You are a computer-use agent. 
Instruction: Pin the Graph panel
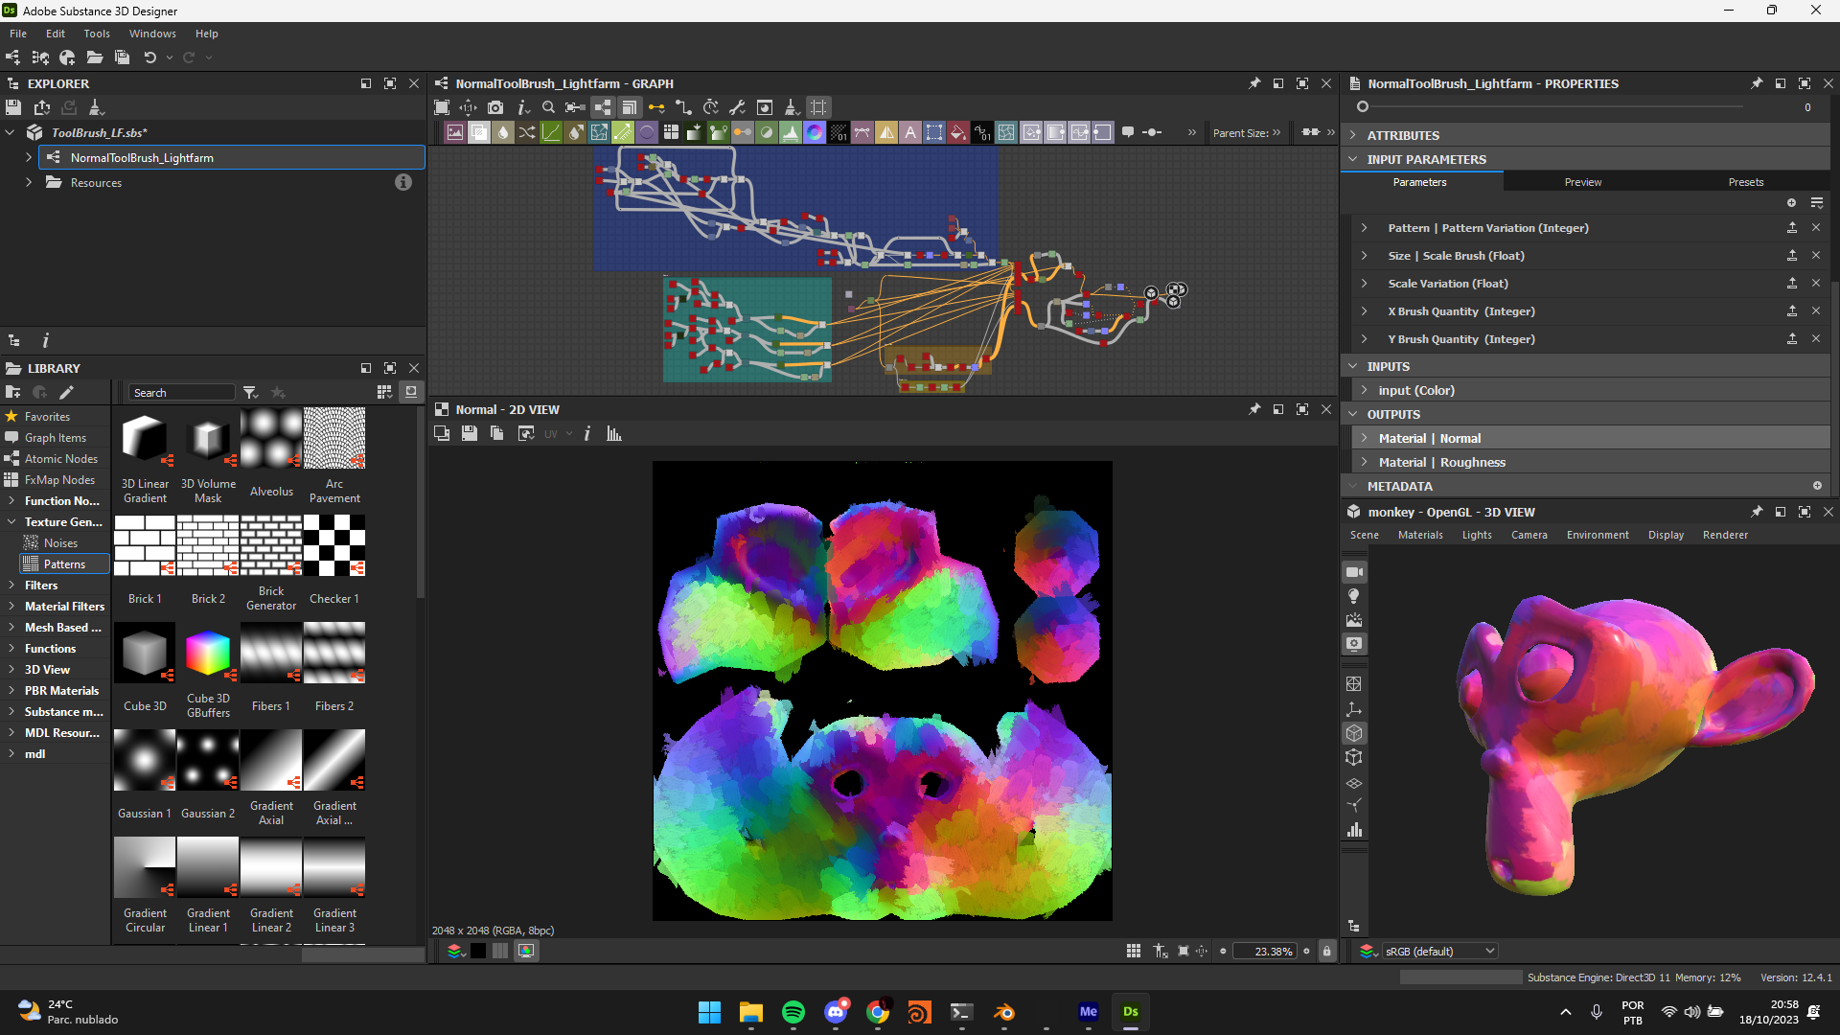point(1254,83)
